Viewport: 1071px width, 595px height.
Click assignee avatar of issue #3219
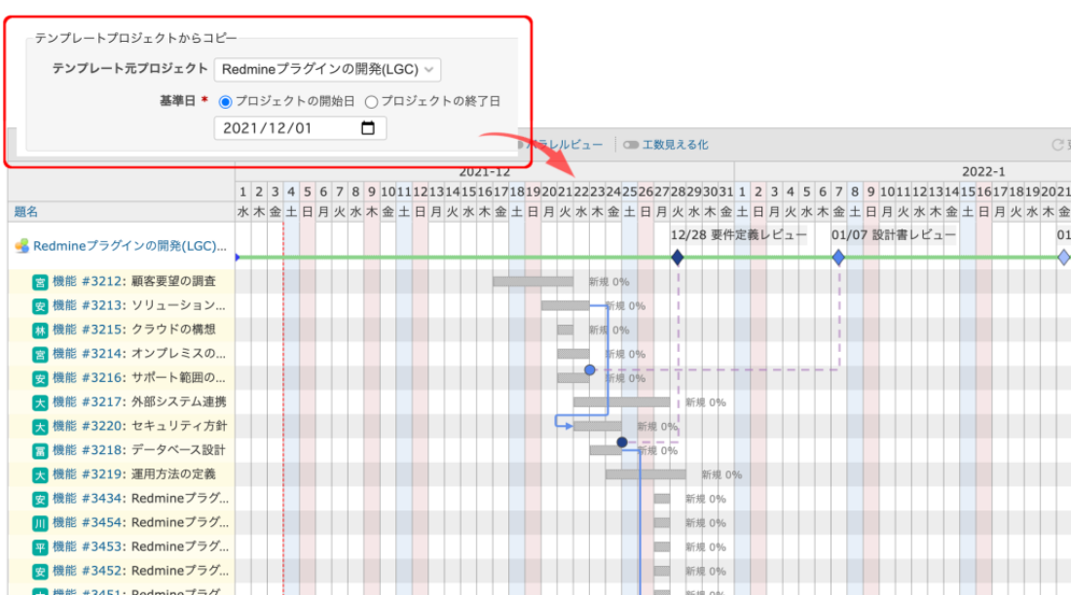[x=40, y=474]
